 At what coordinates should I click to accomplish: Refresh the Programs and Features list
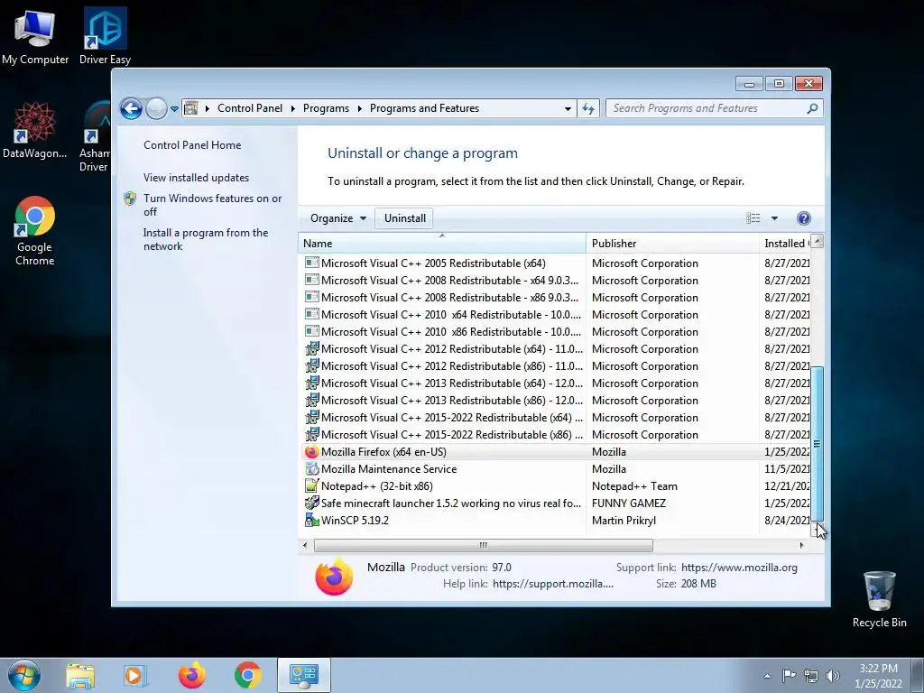[x=588, y=108]
